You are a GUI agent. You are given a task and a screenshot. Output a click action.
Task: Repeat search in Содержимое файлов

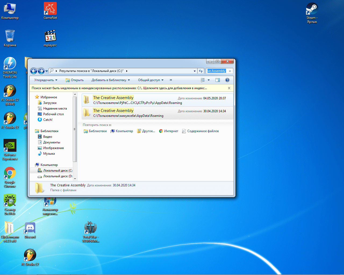click(x=200, y=131)
